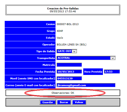Click the ACOTRAL transportista selection field
127x112 pixels.
tap(86, 58)
